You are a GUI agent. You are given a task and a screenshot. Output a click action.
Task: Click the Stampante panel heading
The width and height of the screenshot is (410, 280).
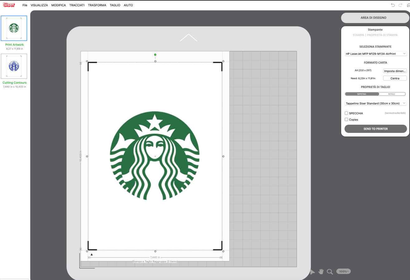(375, 30)
